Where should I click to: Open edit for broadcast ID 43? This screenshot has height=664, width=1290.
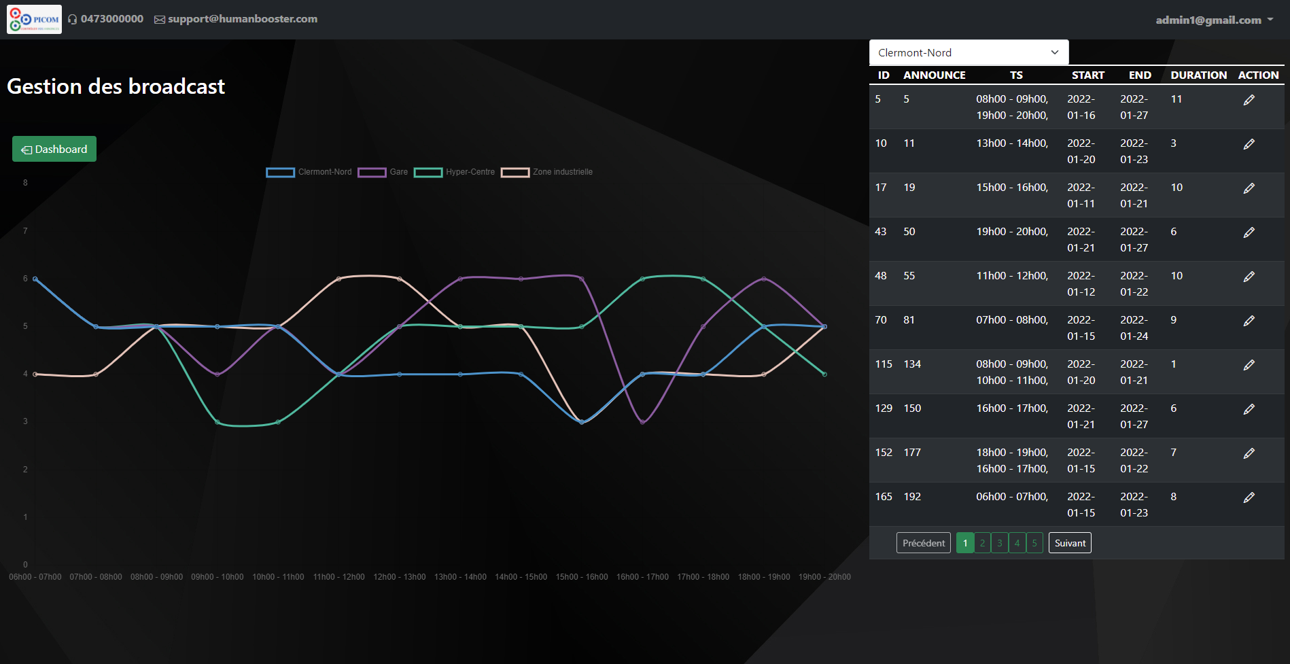(1249, 233)
